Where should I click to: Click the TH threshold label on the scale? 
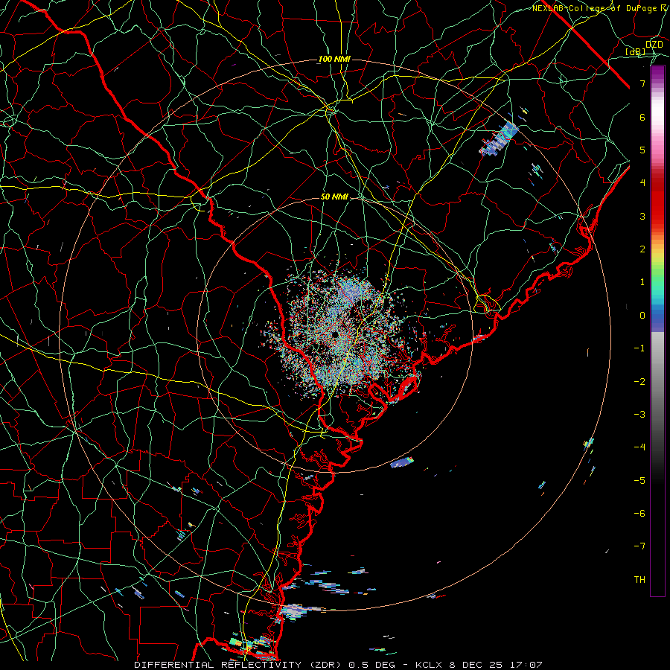(x=639, y=580)
